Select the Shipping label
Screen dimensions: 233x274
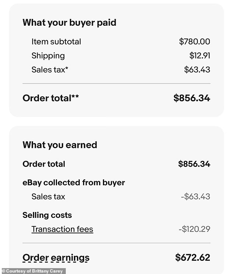(48, 56)
